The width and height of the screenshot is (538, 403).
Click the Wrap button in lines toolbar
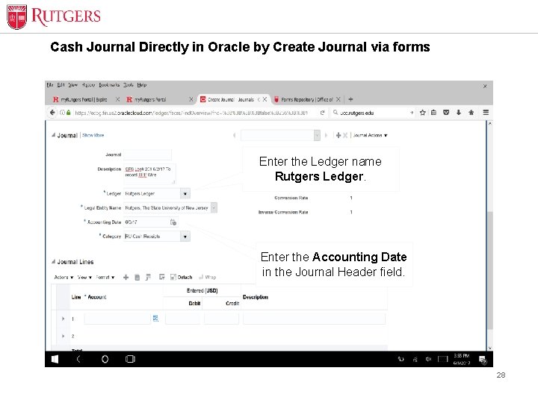207,277
